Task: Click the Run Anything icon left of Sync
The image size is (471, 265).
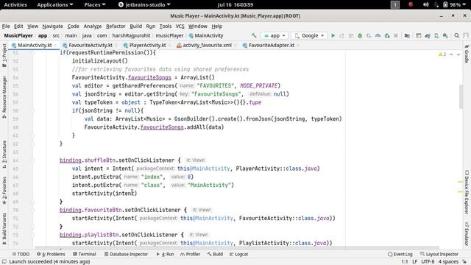Action: (419, 35)
